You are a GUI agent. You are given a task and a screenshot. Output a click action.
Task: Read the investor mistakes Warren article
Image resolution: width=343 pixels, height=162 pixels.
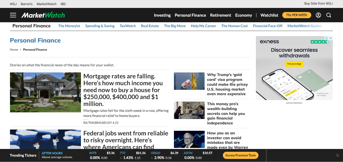[228, 140]
